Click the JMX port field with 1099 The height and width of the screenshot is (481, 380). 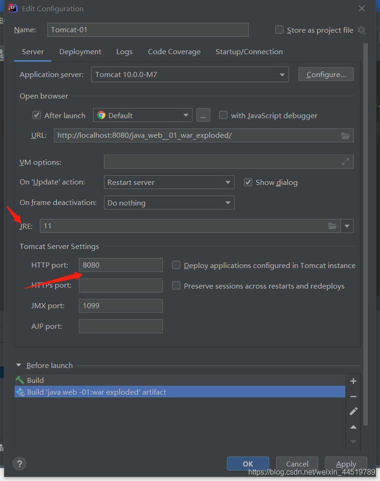(x=121, y=306)
